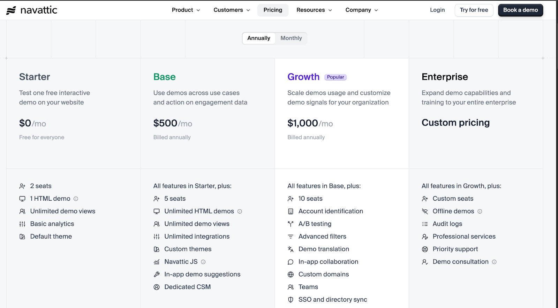Click the Custom seats feature text
This screenshot has height=308, width=558.
point(453,199)
